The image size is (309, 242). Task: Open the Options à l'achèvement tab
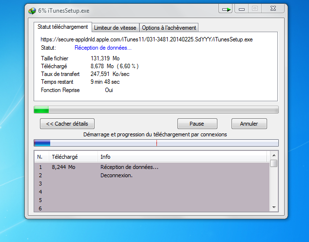click(x=169, y=28)
